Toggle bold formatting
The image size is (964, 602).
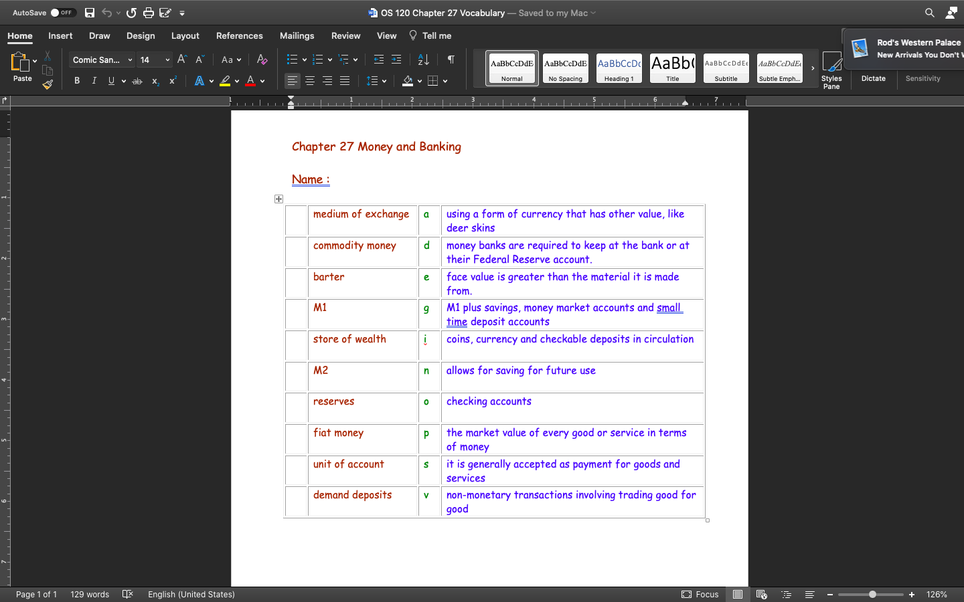click(77, 81)
